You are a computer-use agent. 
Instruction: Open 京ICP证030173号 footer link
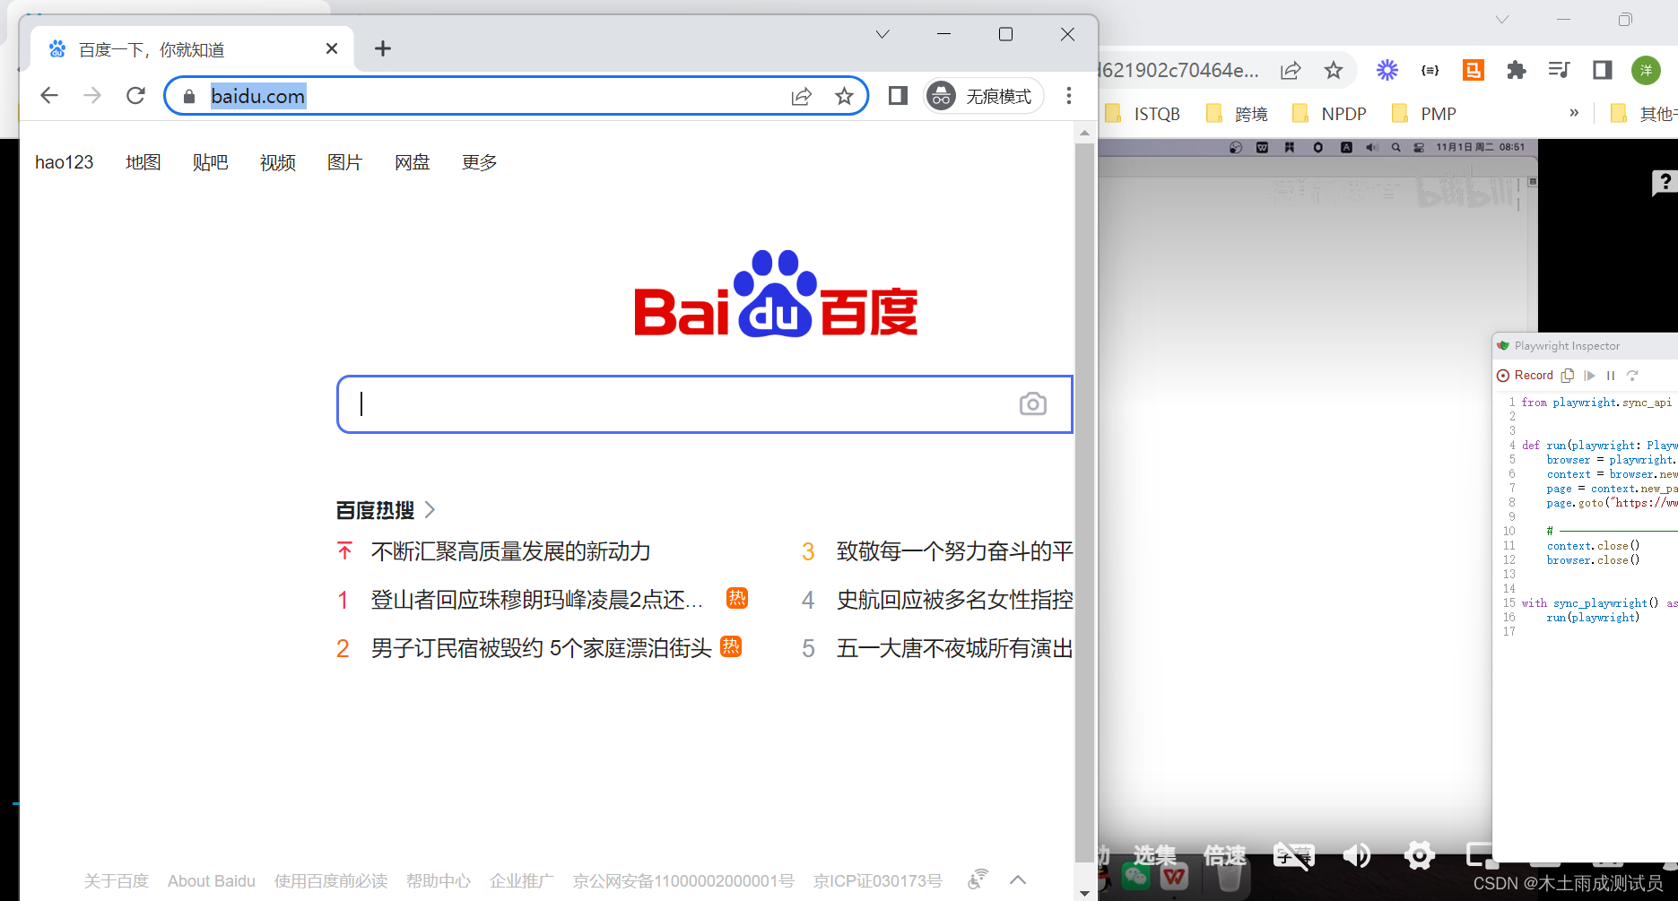pos(878,881)
